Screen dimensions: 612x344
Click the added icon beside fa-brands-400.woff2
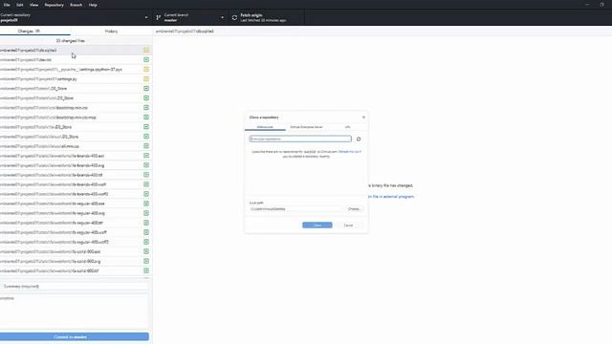[146, 194]
